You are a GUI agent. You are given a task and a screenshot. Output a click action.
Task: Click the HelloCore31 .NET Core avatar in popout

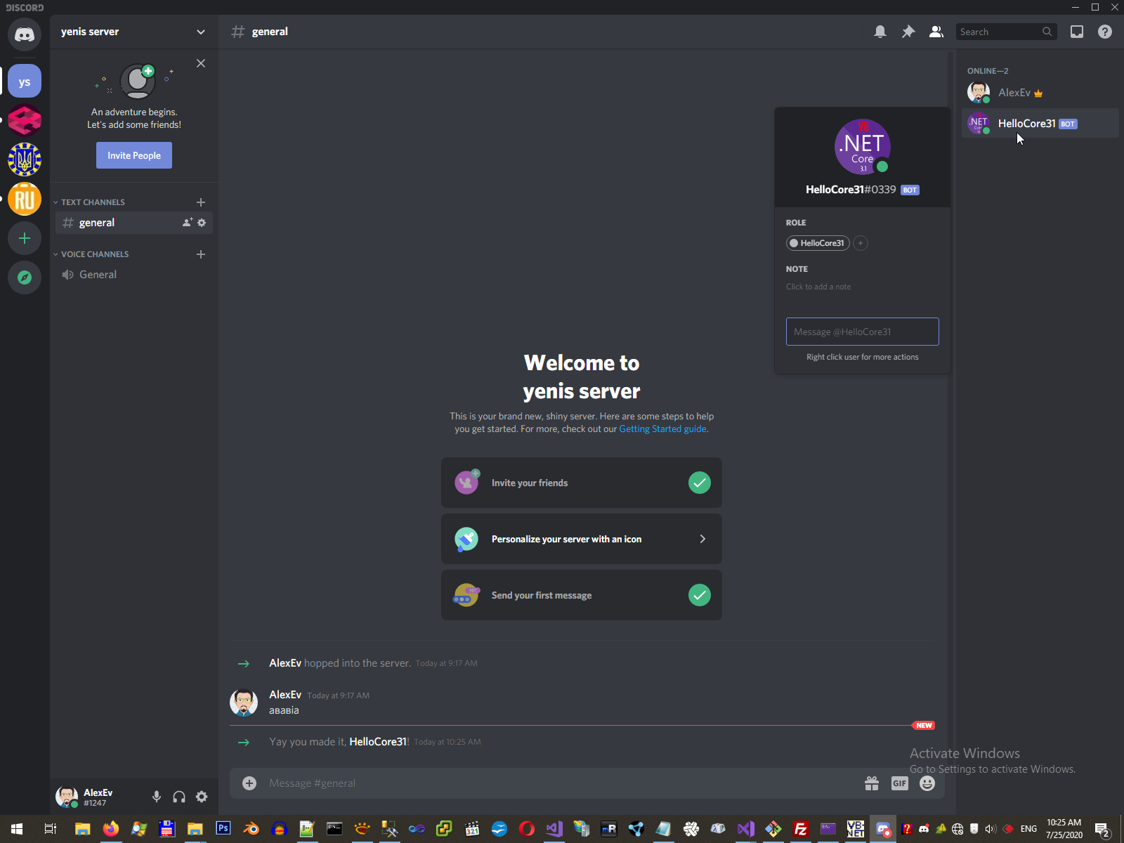[x=863, y=147]
